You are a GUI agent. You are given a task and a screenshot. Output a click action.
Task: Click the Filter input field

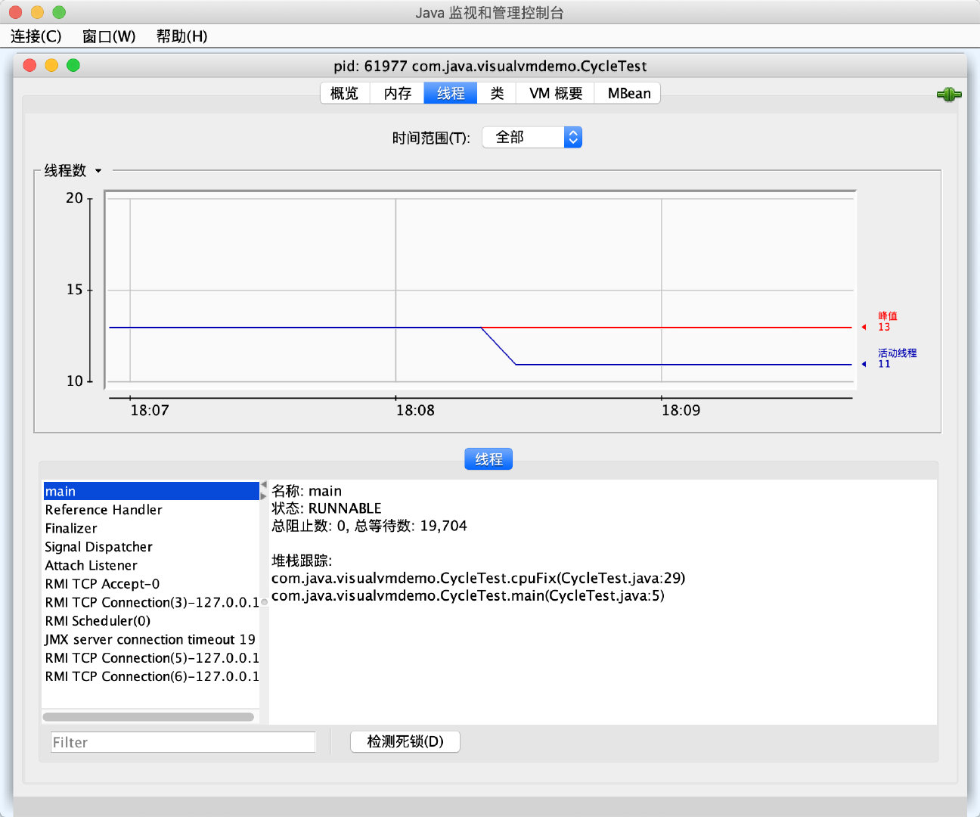[183, 742]
